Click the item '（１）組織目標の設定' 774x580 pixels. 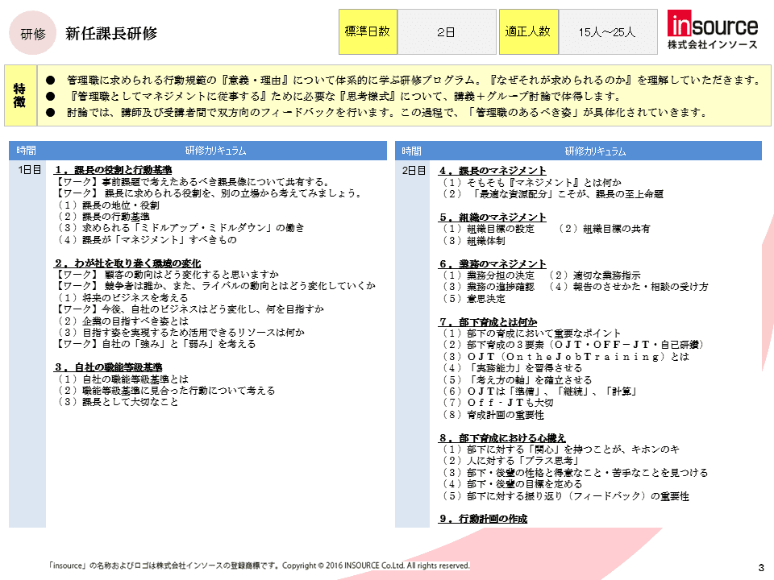tap(488, 229)
